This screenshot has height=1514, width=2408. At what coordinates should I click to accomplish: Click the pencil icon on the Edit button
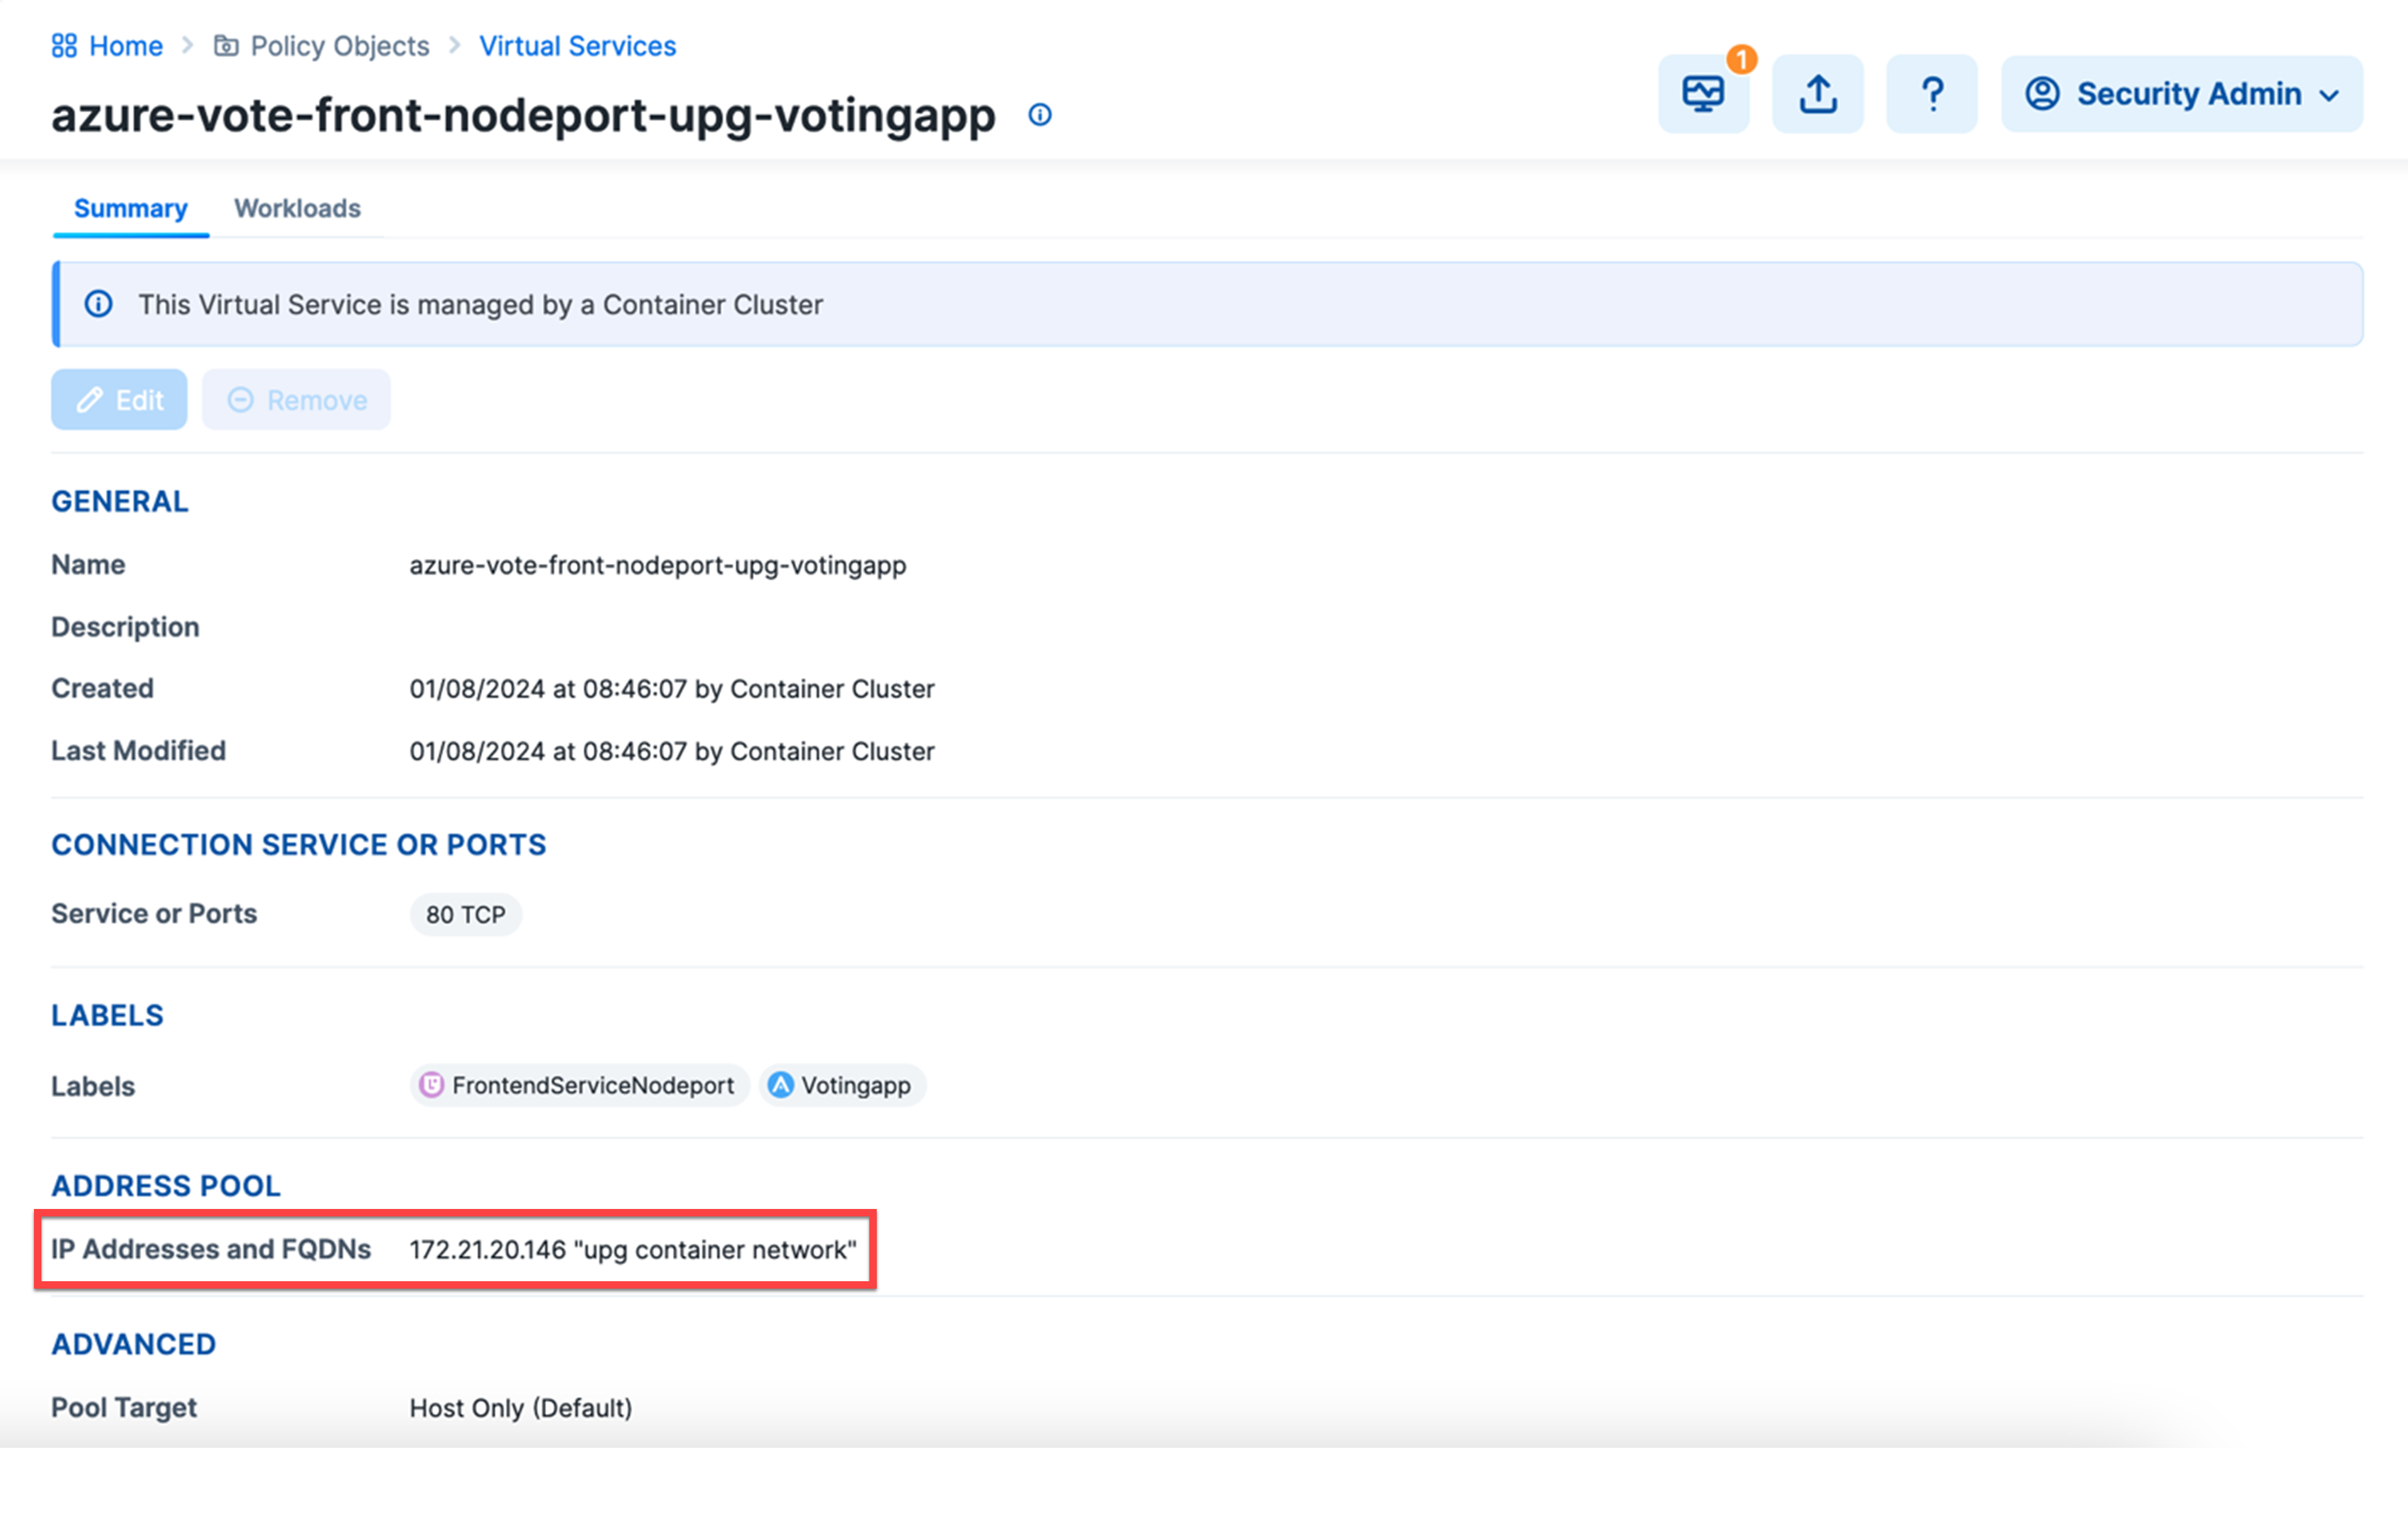(90, 399)
